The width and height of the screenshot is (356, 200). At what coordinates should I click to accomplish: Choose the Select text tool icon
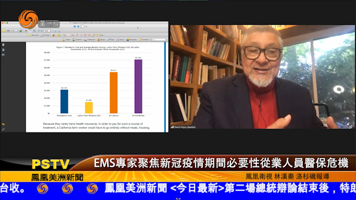(x=26, y=31)
